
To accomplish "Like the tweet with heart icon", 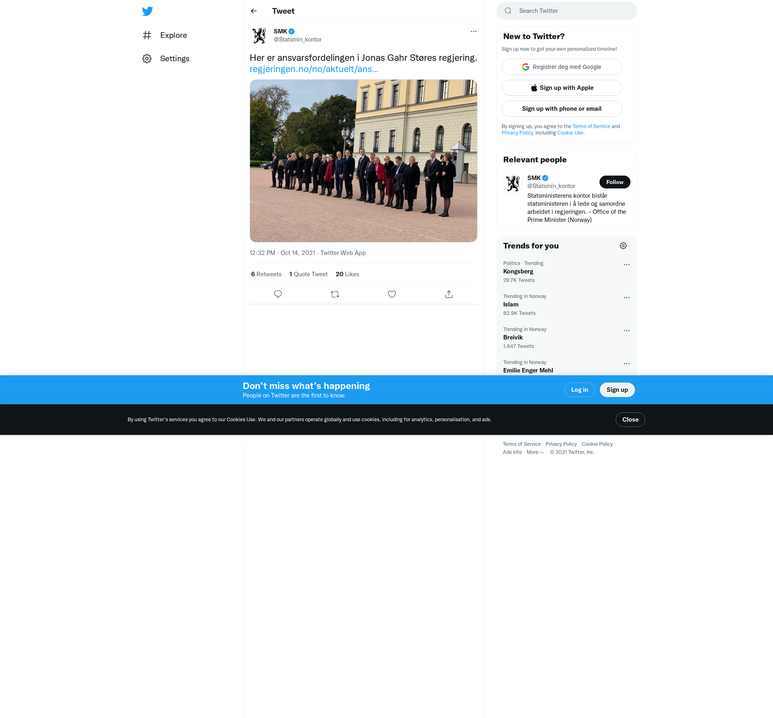I will pos(392,294).
